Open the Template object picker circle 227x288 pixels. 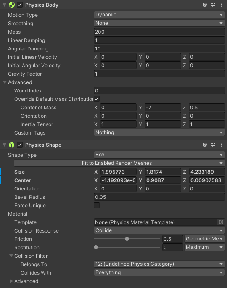tap(221, 222)
